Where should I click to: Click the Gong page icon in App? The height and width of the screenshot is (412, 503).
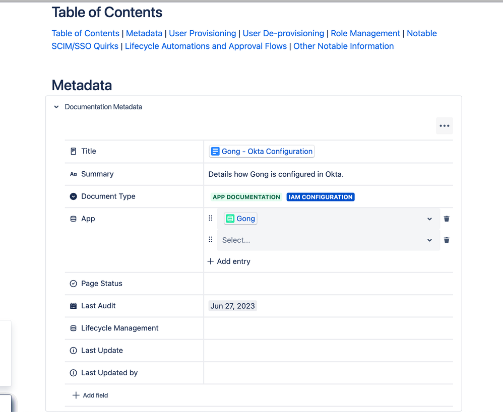pos(230,219)
